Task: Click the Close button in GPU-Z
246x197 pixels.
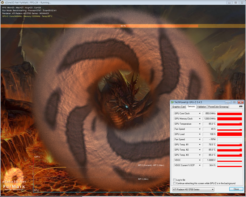Action: coord(236,189)
